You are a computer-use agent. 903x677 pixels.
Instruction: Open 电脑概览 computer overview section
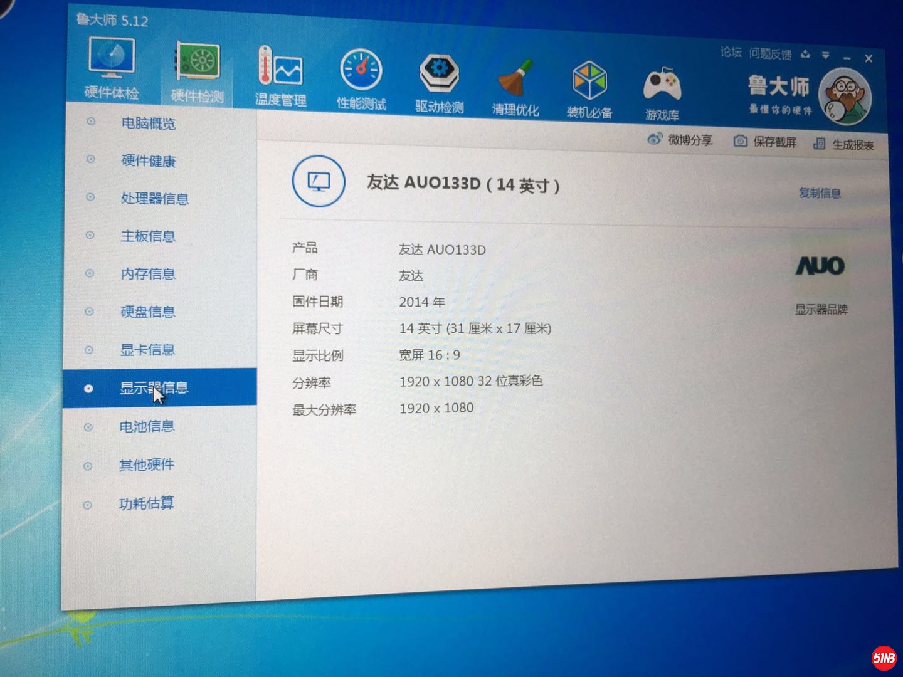(149, 123)
